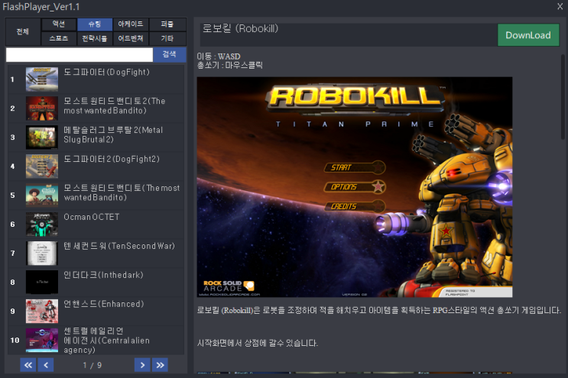Click the 검색 search button
The height and width of the screenshot is (378, 568).
pos(170,55)
